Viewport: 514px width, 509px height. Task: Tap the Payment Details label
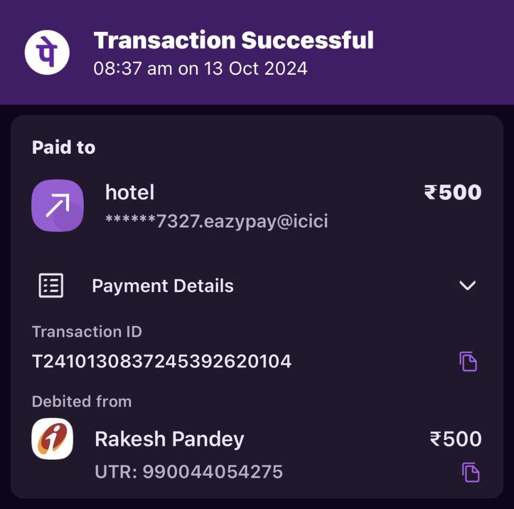point(163,286)
